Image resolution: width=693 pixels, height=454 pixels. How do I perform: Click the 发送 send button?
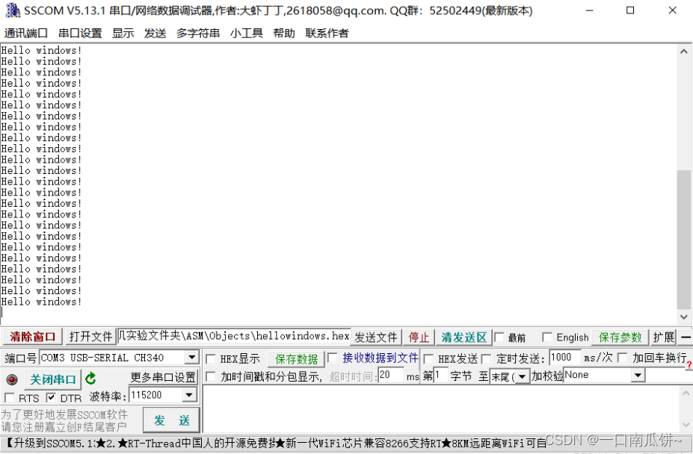pyautogui.click(x=170, y=420)
